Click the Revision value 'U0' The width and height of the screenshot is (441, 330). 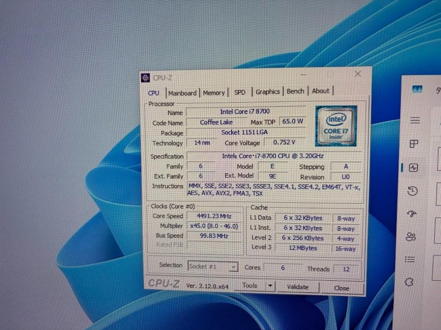[x=345, y=177]
